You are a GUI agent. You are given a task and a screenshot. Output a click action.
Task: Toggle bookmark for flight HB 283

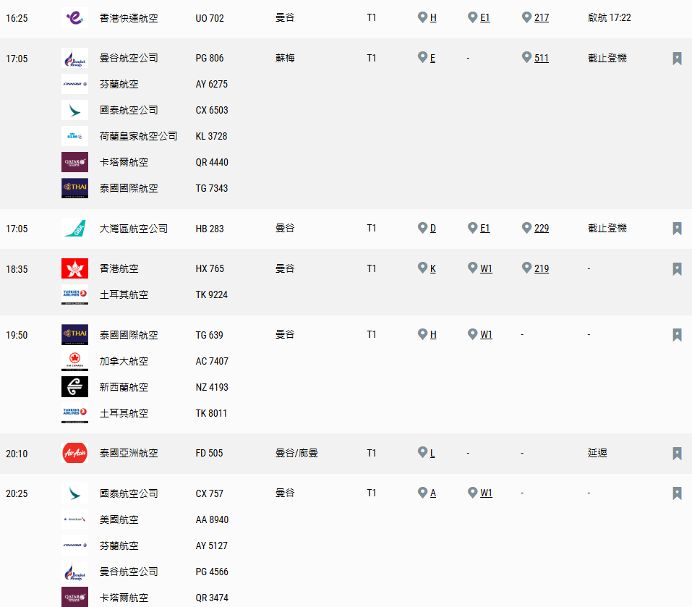click(677, 229)
